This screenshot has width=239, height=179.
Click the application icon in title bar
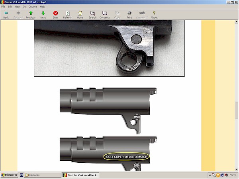coord(2,2)
